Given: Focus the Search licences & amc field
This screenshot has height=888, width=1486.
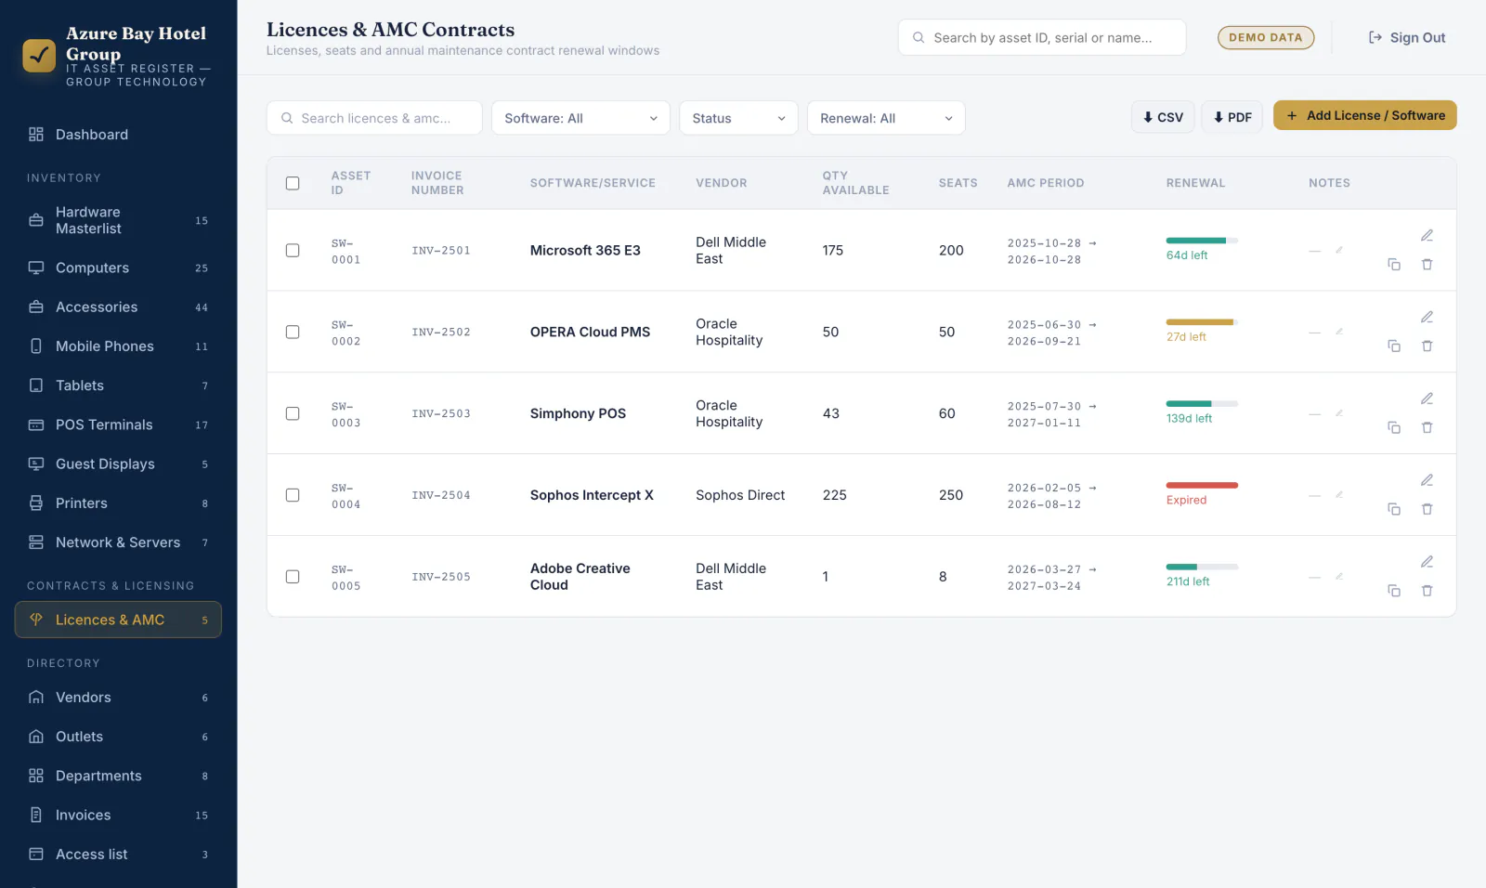Looking at the screenshot, I should pyautogui.click(x=374, y=118).
